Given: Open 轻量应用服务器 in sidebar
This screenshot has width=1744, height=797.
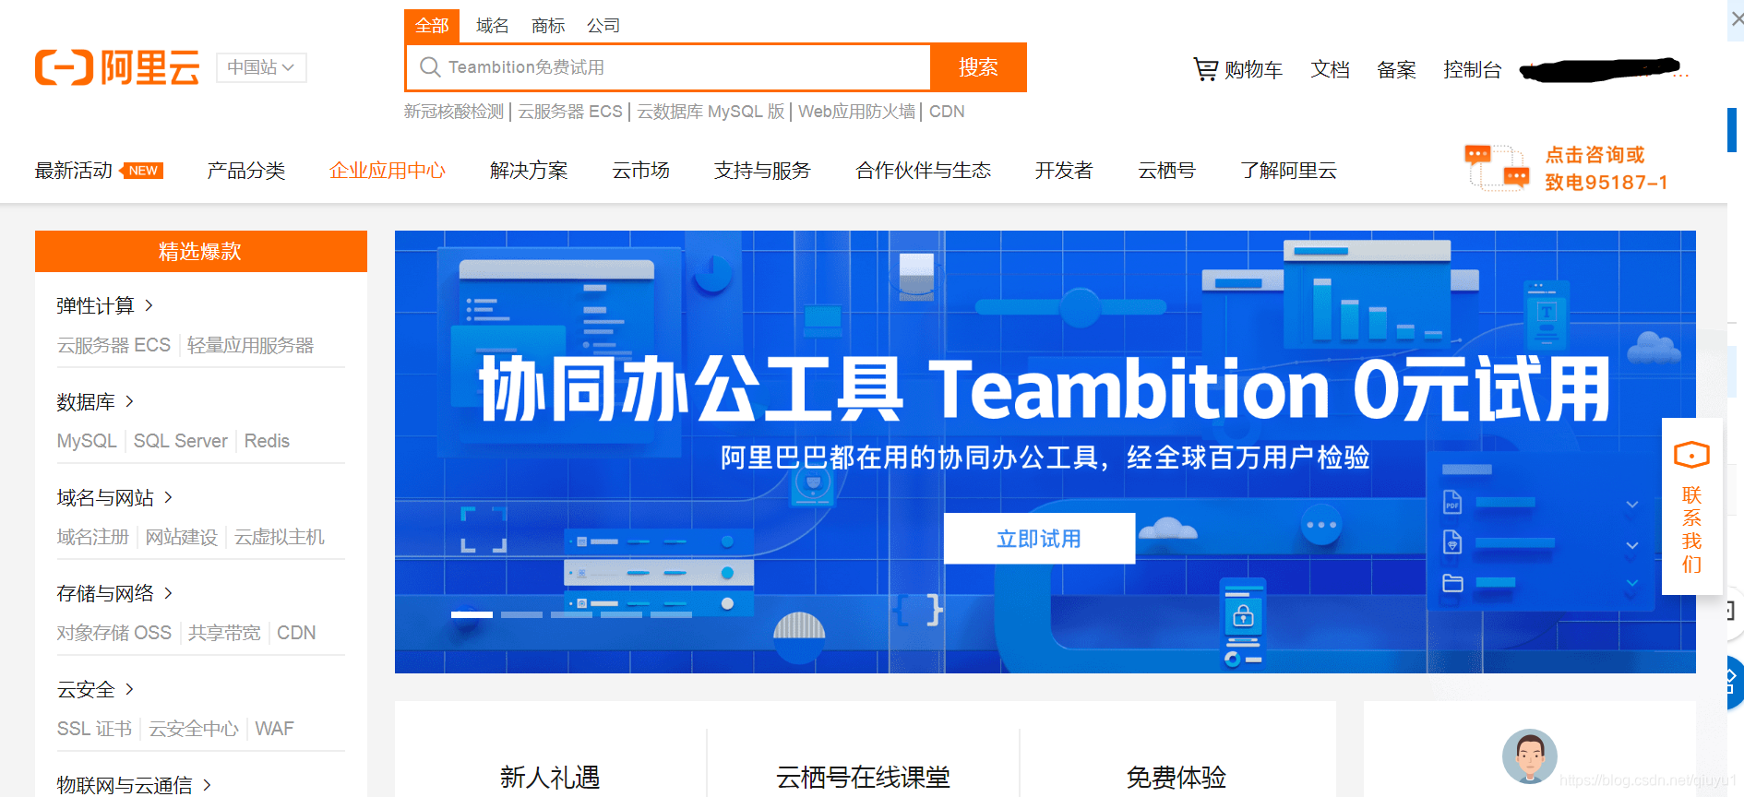Looking at the screenshot, I should coord(250,345).
